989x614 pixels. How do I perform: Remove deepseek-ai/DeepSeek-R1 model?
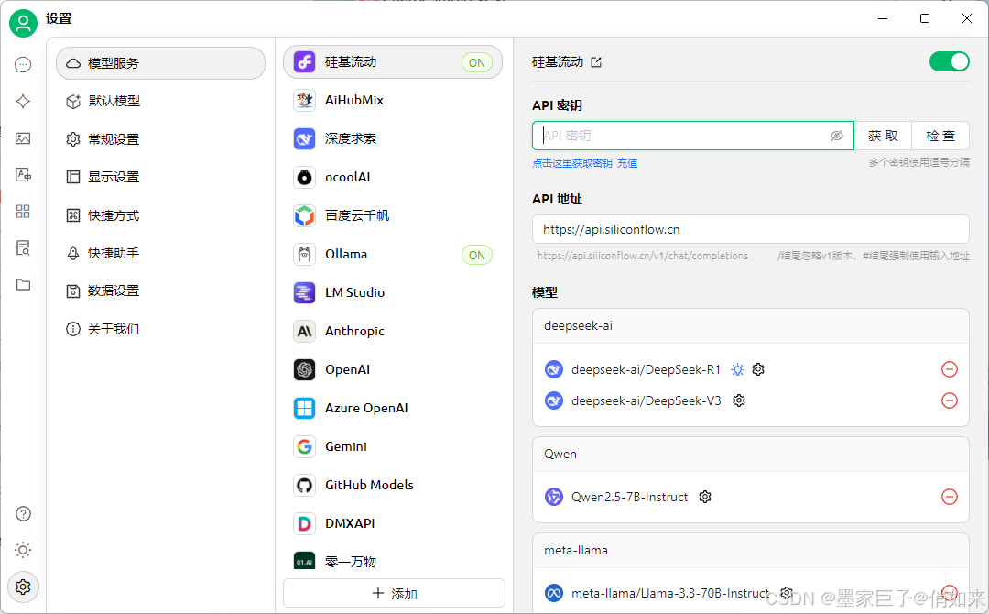(950, 369)
